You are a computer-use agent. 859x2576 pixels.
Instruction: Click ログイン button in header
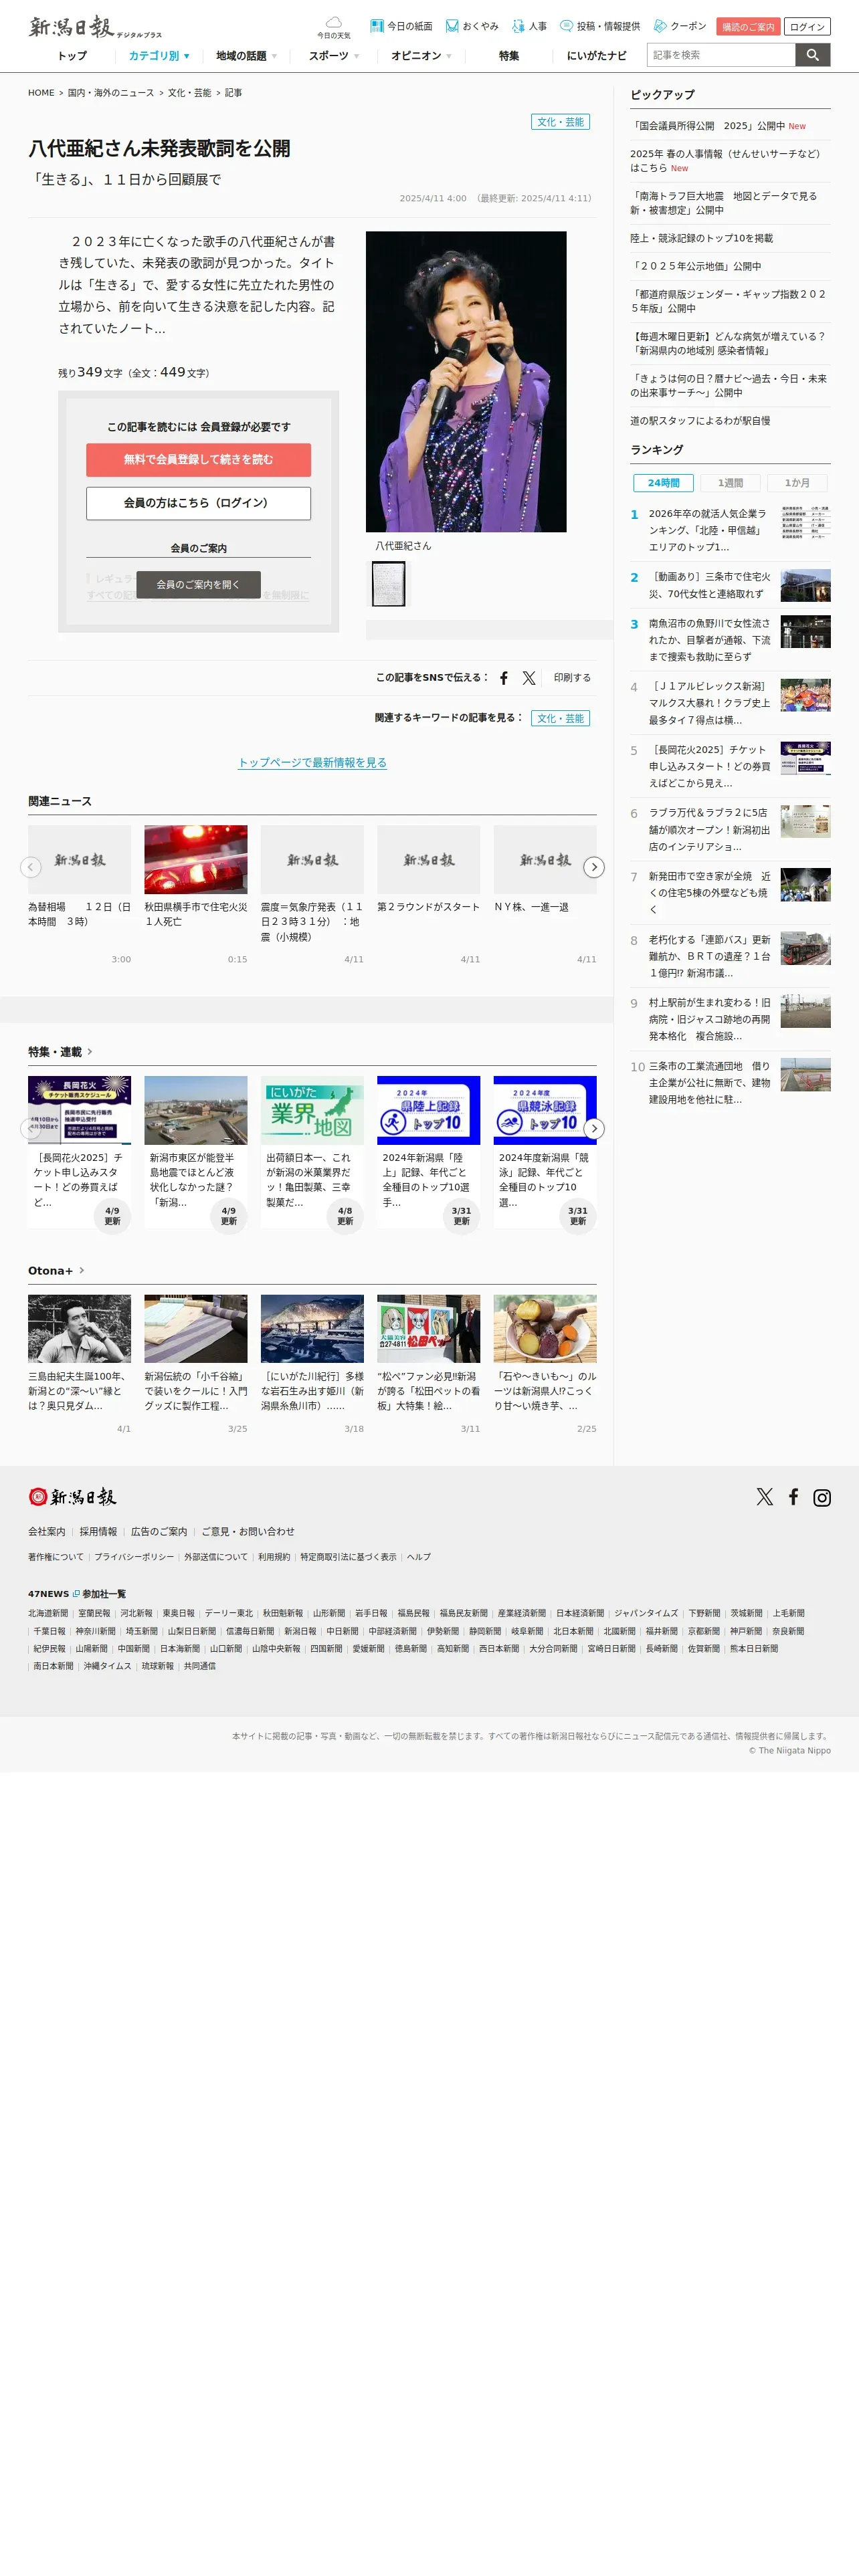[807, 27]
